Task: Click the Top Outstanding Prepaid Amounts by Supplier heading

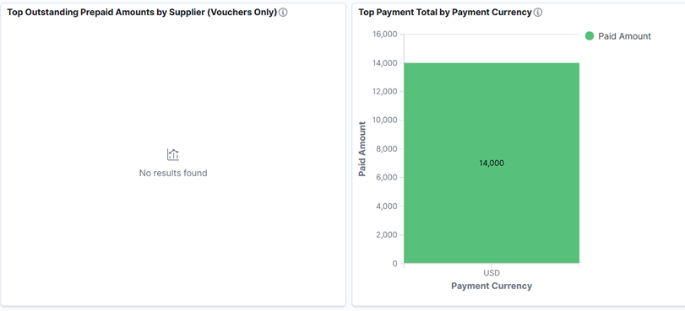Action: pos(142,13)
